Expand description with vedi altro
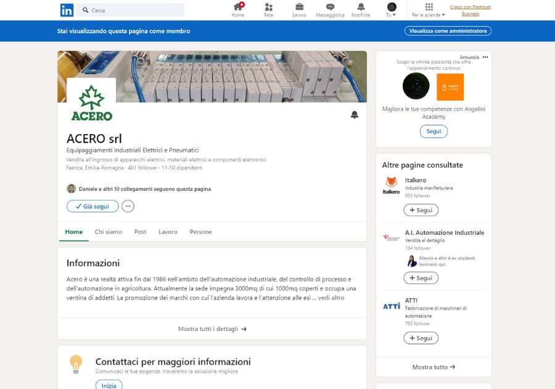The width and height of the screenshot is (555, 389). 331,298
